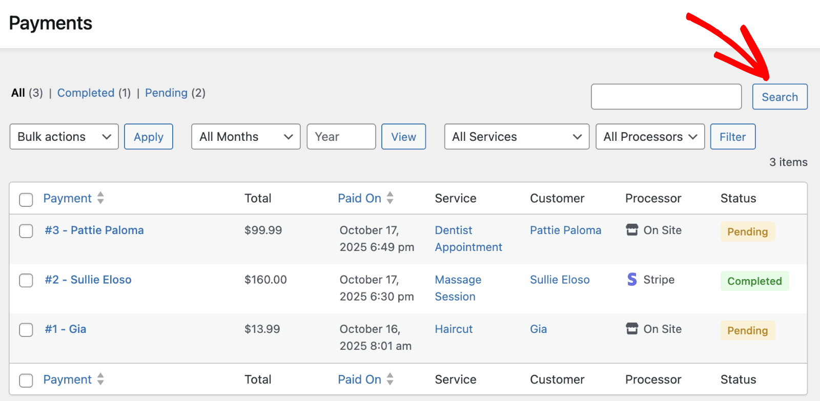Open the Bulk actions dropdown

pyautogui.click(x=64, y=137)
